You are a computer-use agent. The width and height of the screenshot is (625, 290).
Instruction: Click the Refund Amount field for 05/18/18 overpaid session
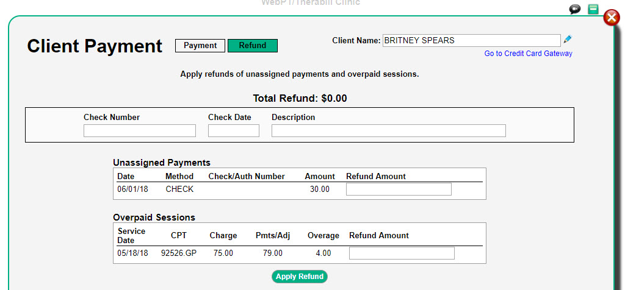tap(402, 253)
